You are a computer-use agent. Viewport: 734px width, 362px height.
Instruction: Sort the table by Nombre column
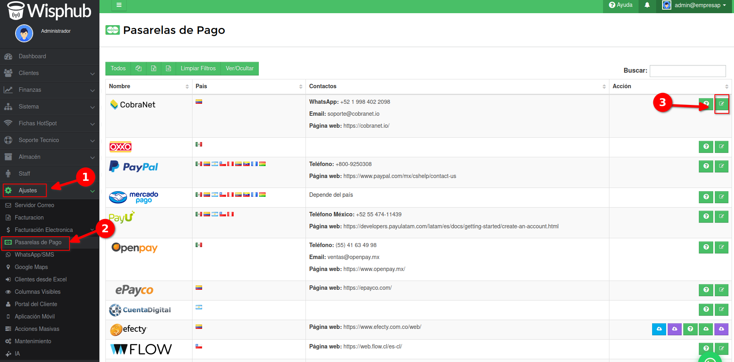point(149,86)
